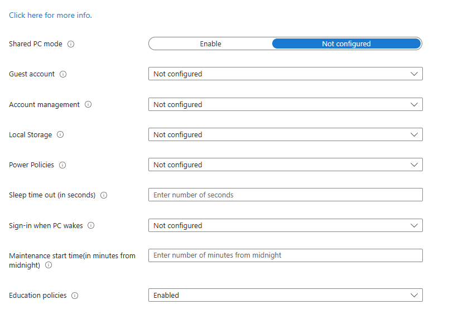Open the Local Storage dropdown
Viewport: 458px width, 319px height.
coord(286,134)
